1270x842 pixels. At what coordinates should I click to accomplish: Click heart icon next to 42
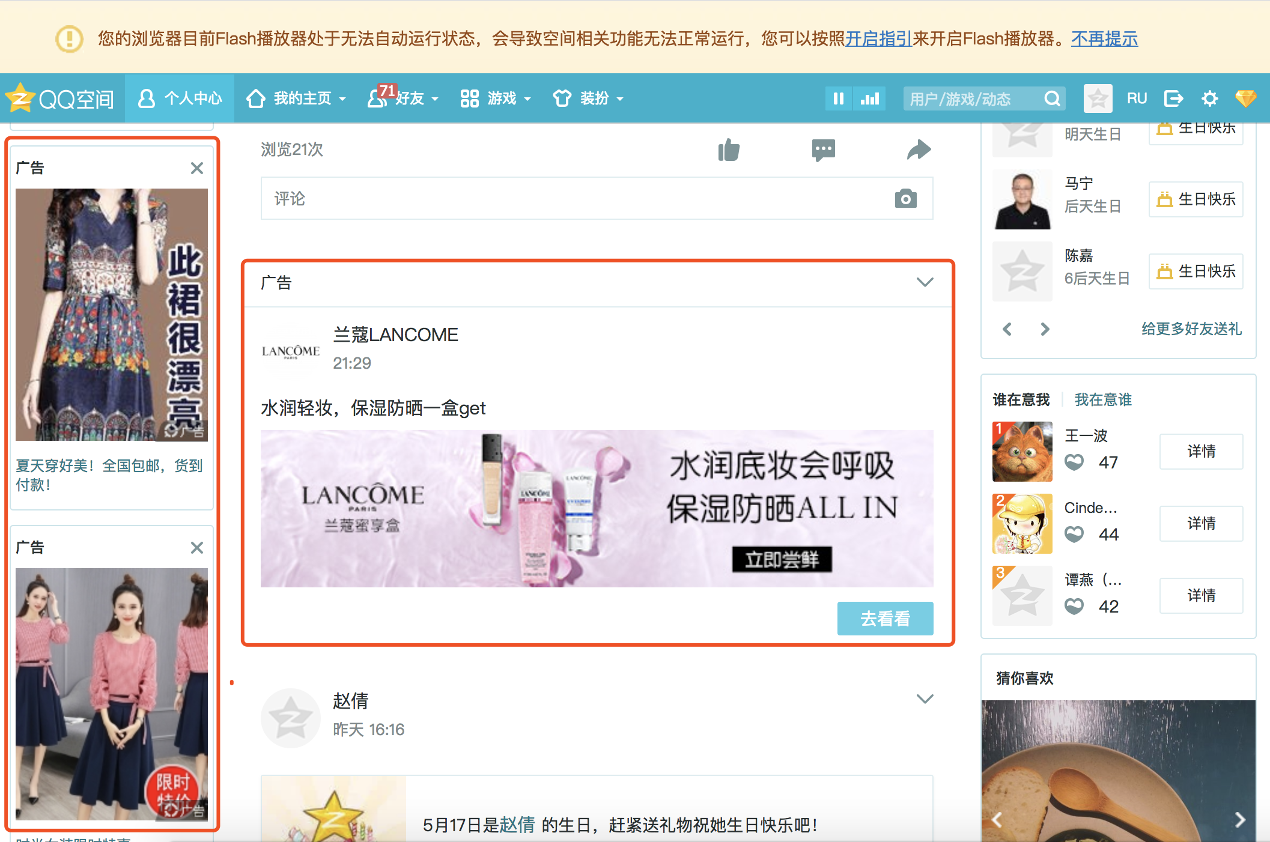point(1074,607)
